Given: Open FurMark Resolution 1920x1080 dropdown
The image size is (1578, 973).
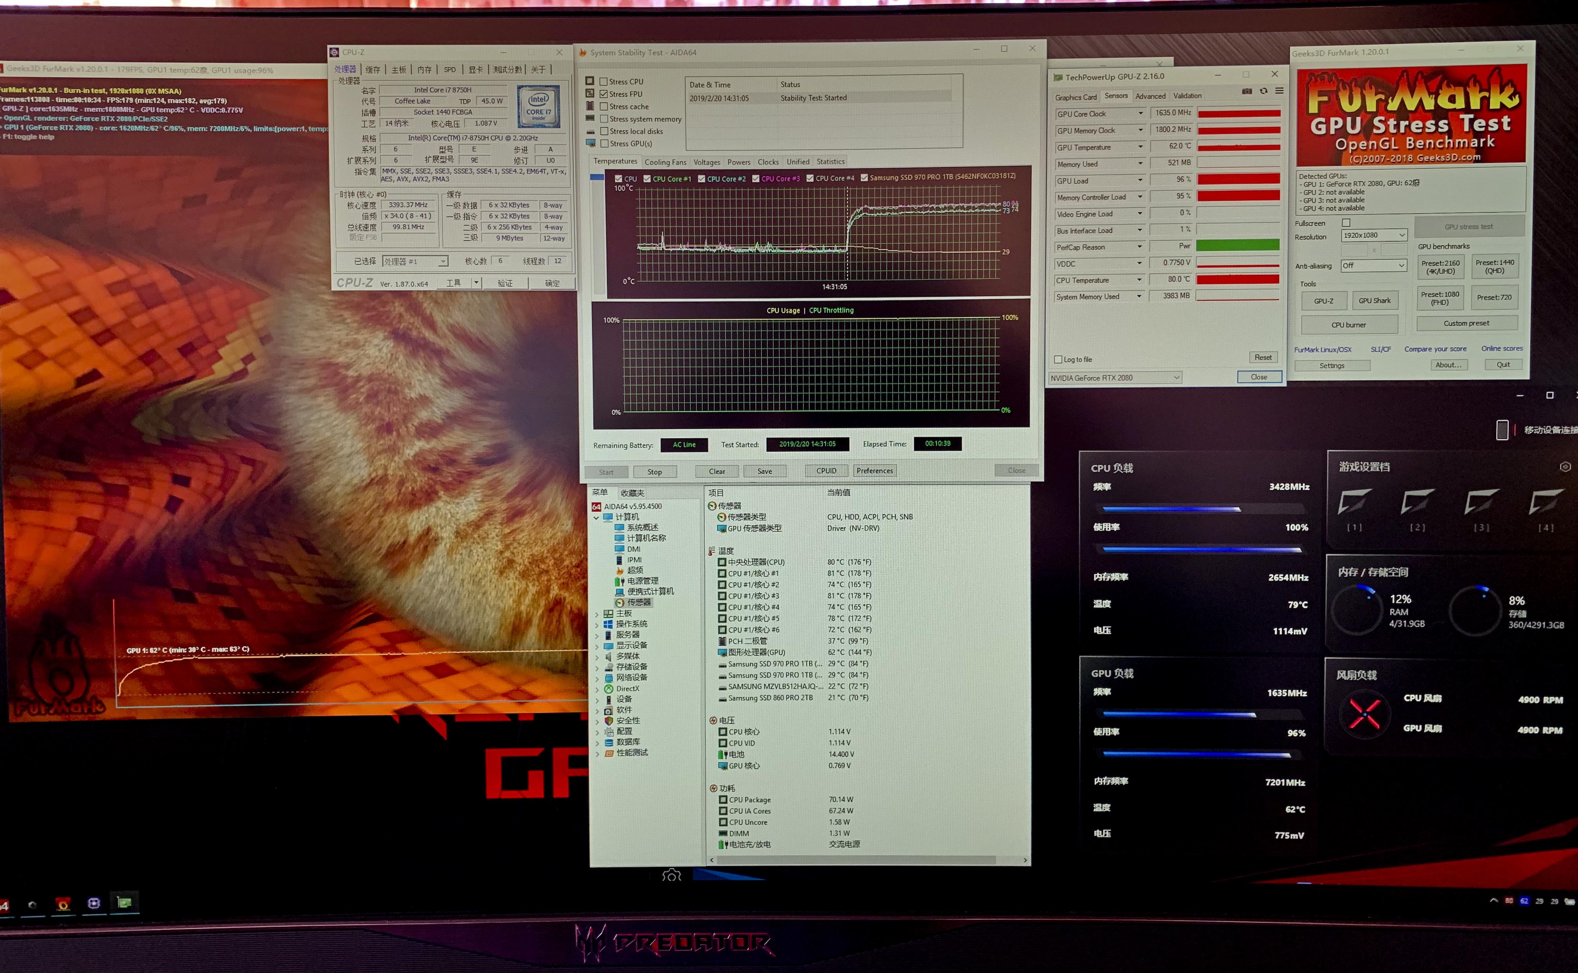Looking at the screenshot, I should pos(1375,236).
